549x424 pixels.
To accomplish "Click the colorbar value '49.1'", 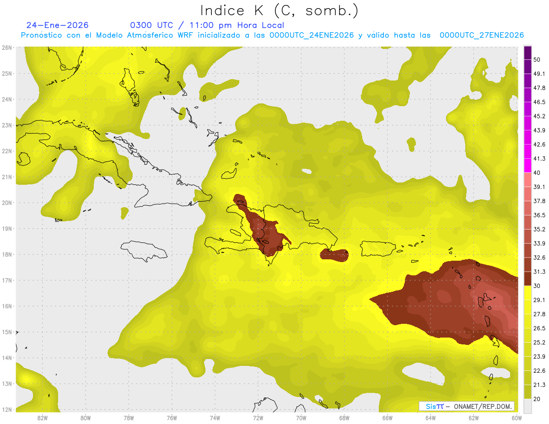I will [539, 74].
